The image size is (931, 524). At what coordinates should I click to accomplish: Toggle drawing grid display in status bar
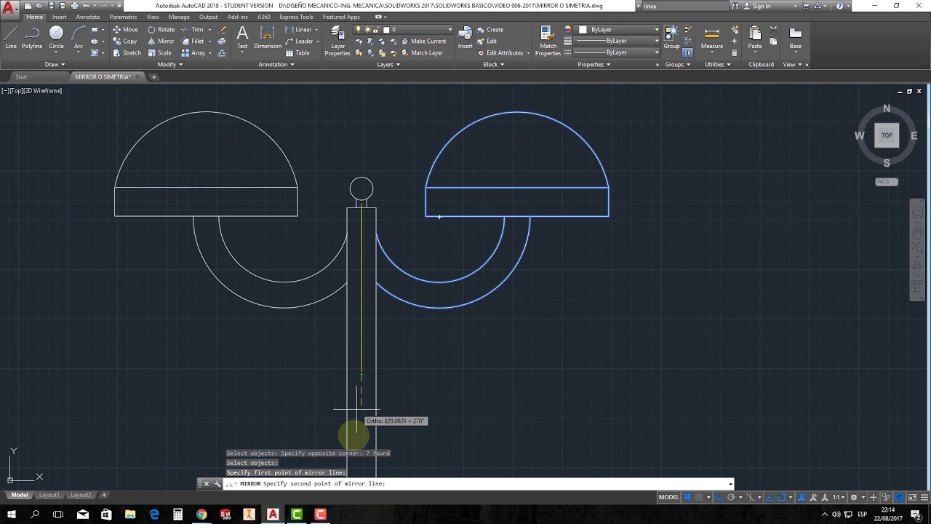tap(687, 497)
